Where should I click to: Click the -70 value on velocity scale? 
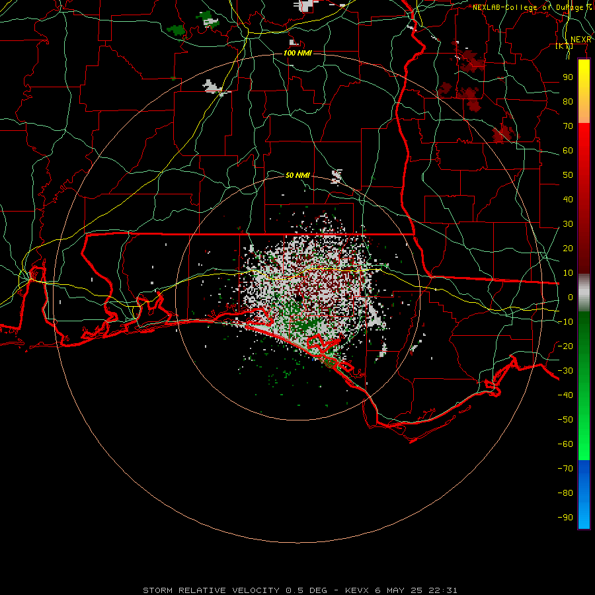pos(565,469)
